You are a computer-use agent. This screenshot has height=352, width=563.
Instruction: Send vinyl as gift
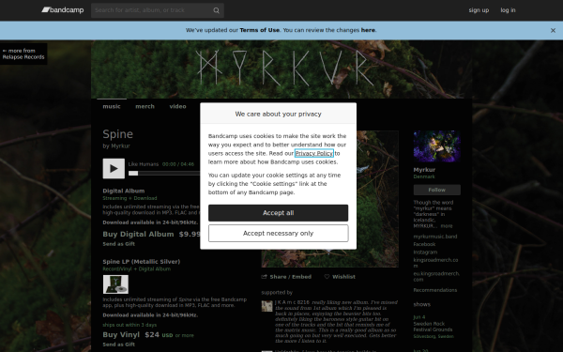(x=119, y=344)
